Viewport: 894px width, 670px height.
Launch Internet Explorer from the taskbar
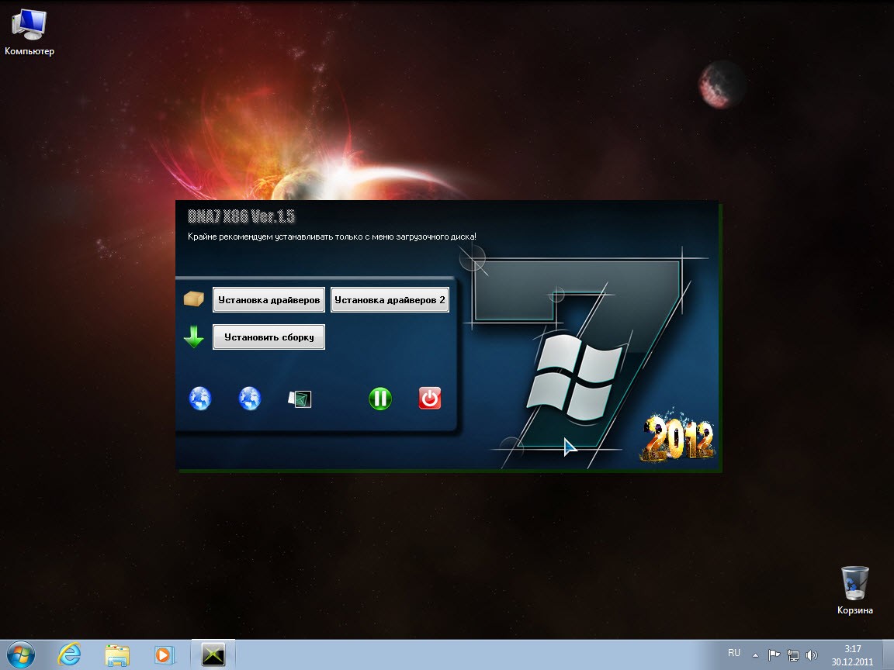(x=69, y=655)
